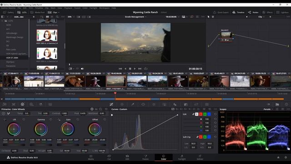Switch to the Fusion page tab
Screen dimensions: 291x164
(145, 157)
